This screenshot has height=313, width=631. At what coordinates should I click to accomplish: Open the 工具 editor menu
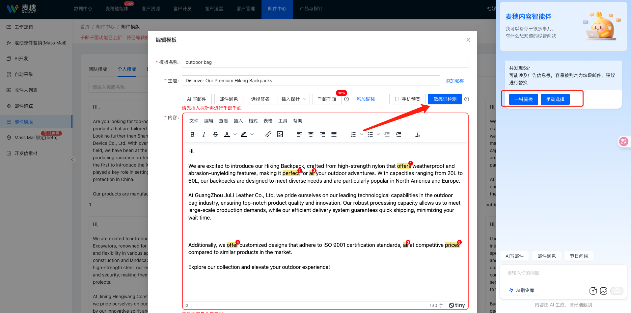pyautogui.click(x=283, y=121)
